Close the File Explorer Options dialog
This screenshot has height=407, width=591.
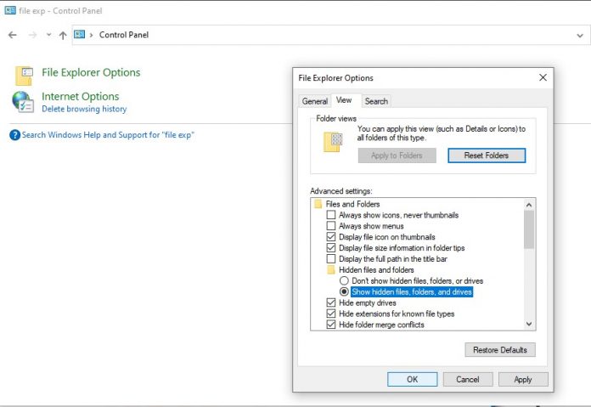tap(543, 77)
